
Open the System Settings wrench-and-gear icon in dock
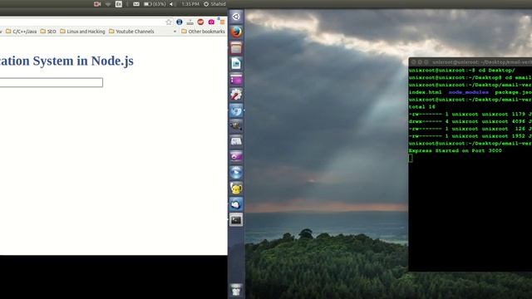[236, 95]
